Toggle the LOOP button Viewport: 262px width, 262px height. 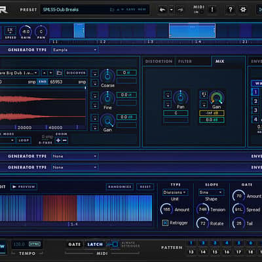pos(24,140)
